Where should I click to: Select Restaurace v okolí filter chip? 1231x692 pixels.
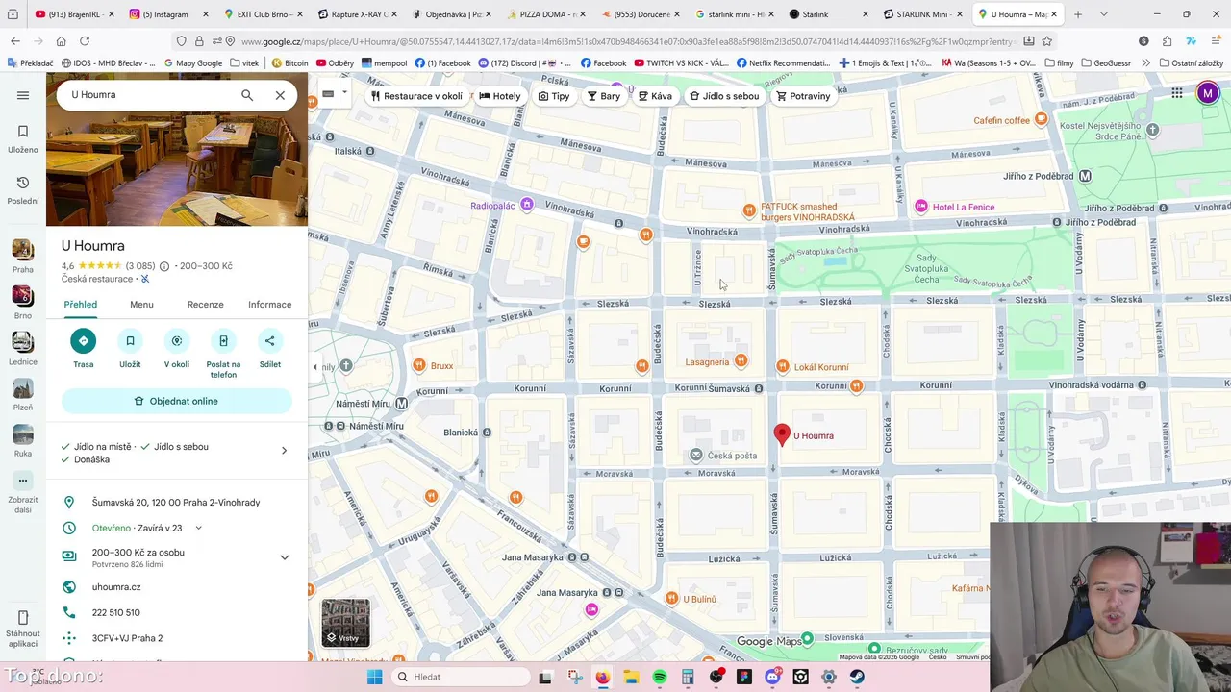pyautogui.click(x=416, y=96)
